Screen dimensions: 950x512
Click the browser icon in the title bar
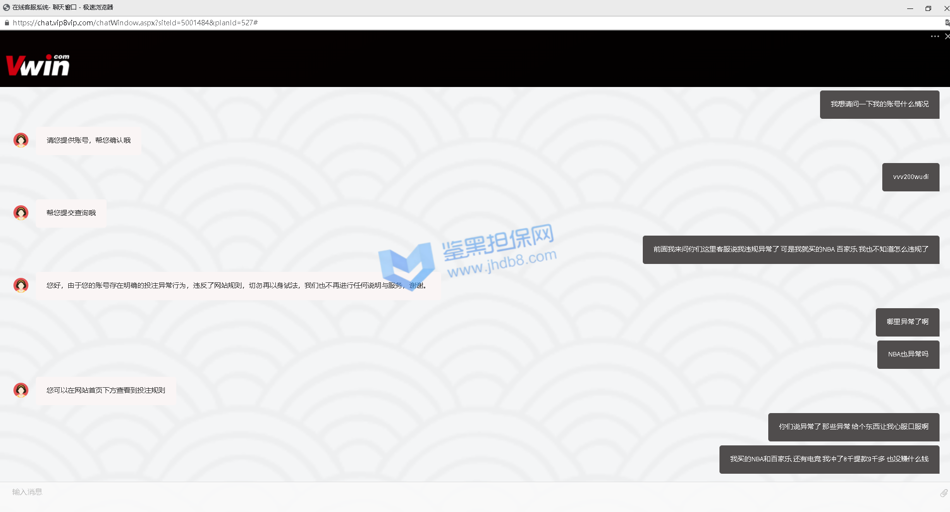tap(6, 7)
